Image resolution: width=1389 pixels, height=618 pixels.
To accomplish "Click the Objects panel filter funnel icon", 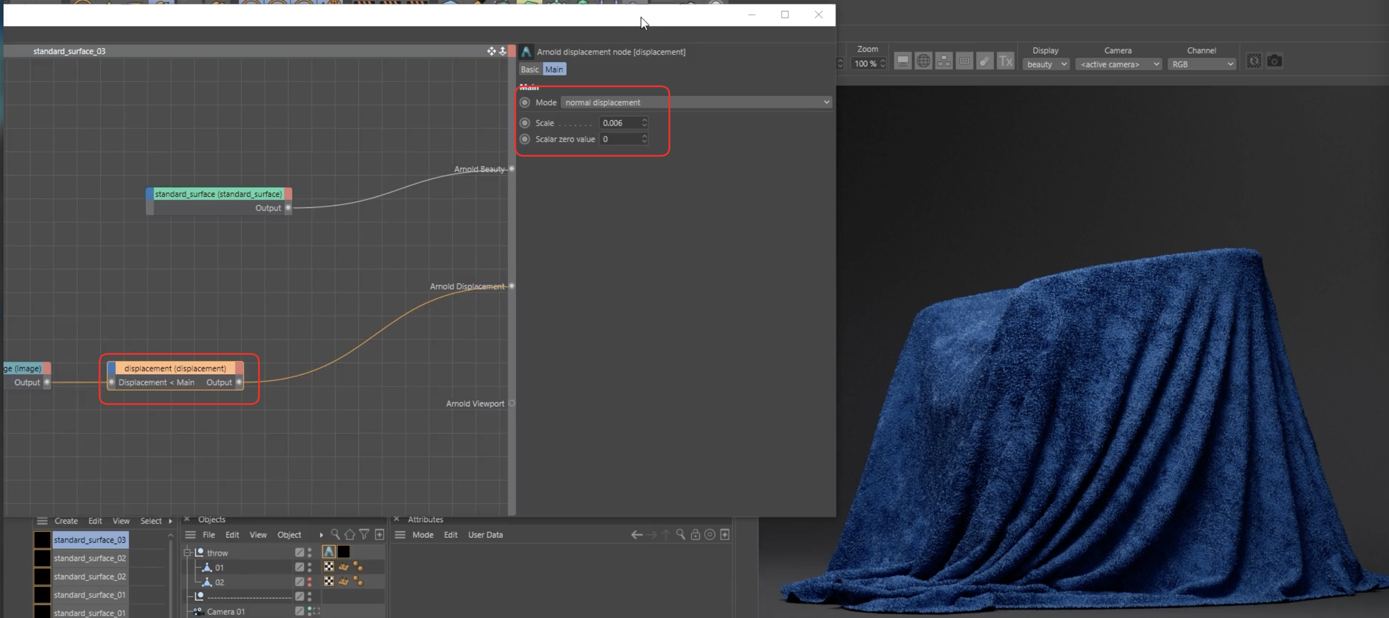I will (x=365, y=534).
